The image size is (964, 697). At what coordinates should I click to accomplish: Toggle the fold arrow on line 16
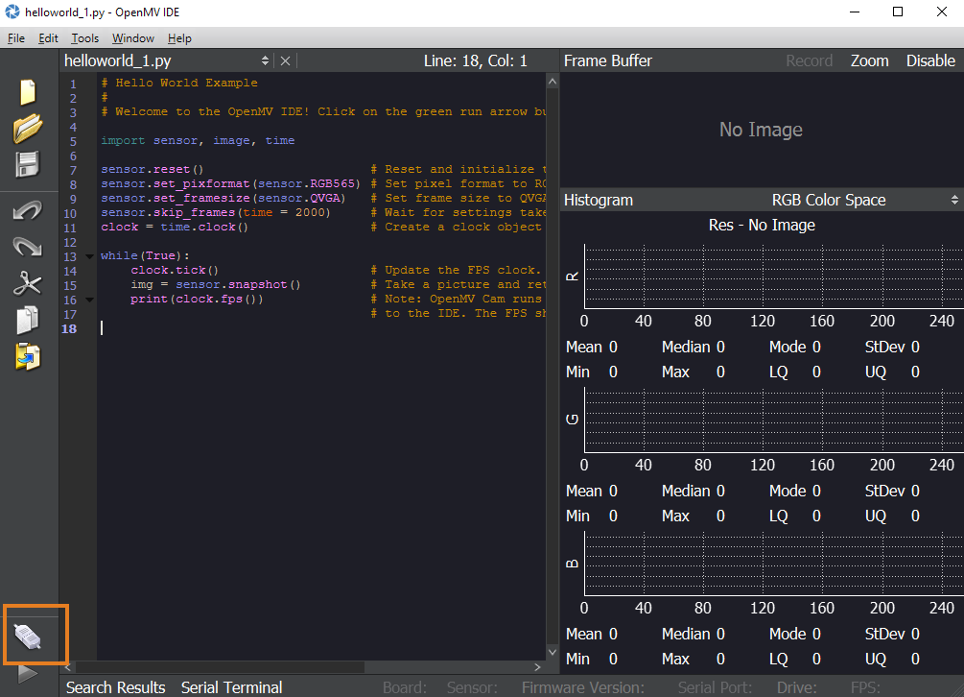90,300
